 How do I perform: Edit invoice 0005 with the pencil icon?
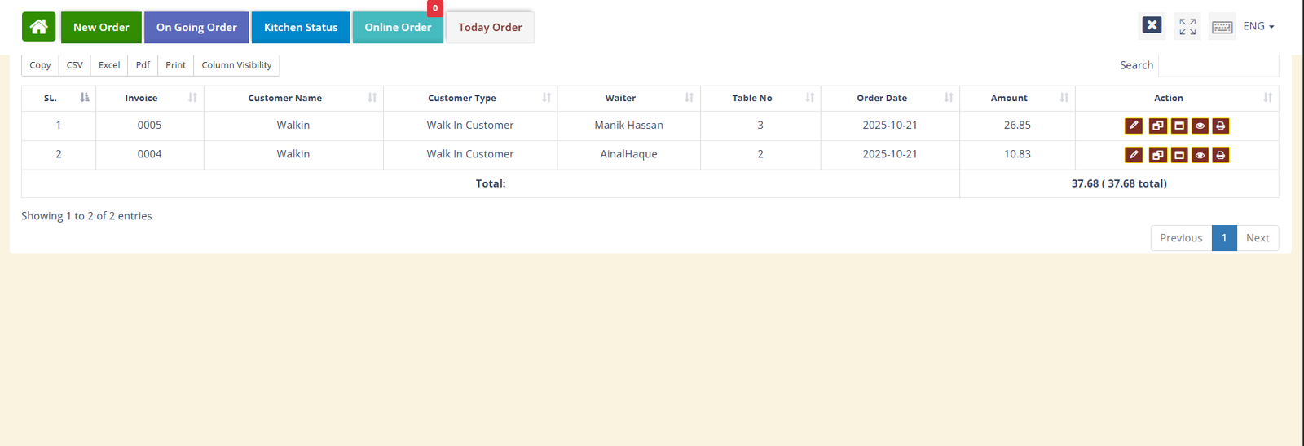click(1133, 126)
